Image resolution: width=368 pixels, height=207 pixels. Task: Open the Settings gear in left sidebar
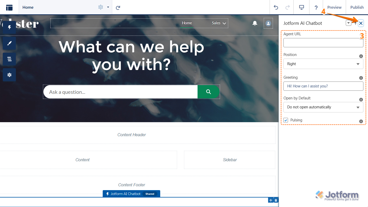[9, 75]
